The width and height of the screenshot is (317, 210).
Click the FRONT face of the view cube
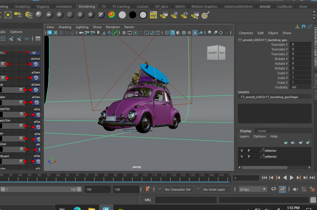pos(213,53)
